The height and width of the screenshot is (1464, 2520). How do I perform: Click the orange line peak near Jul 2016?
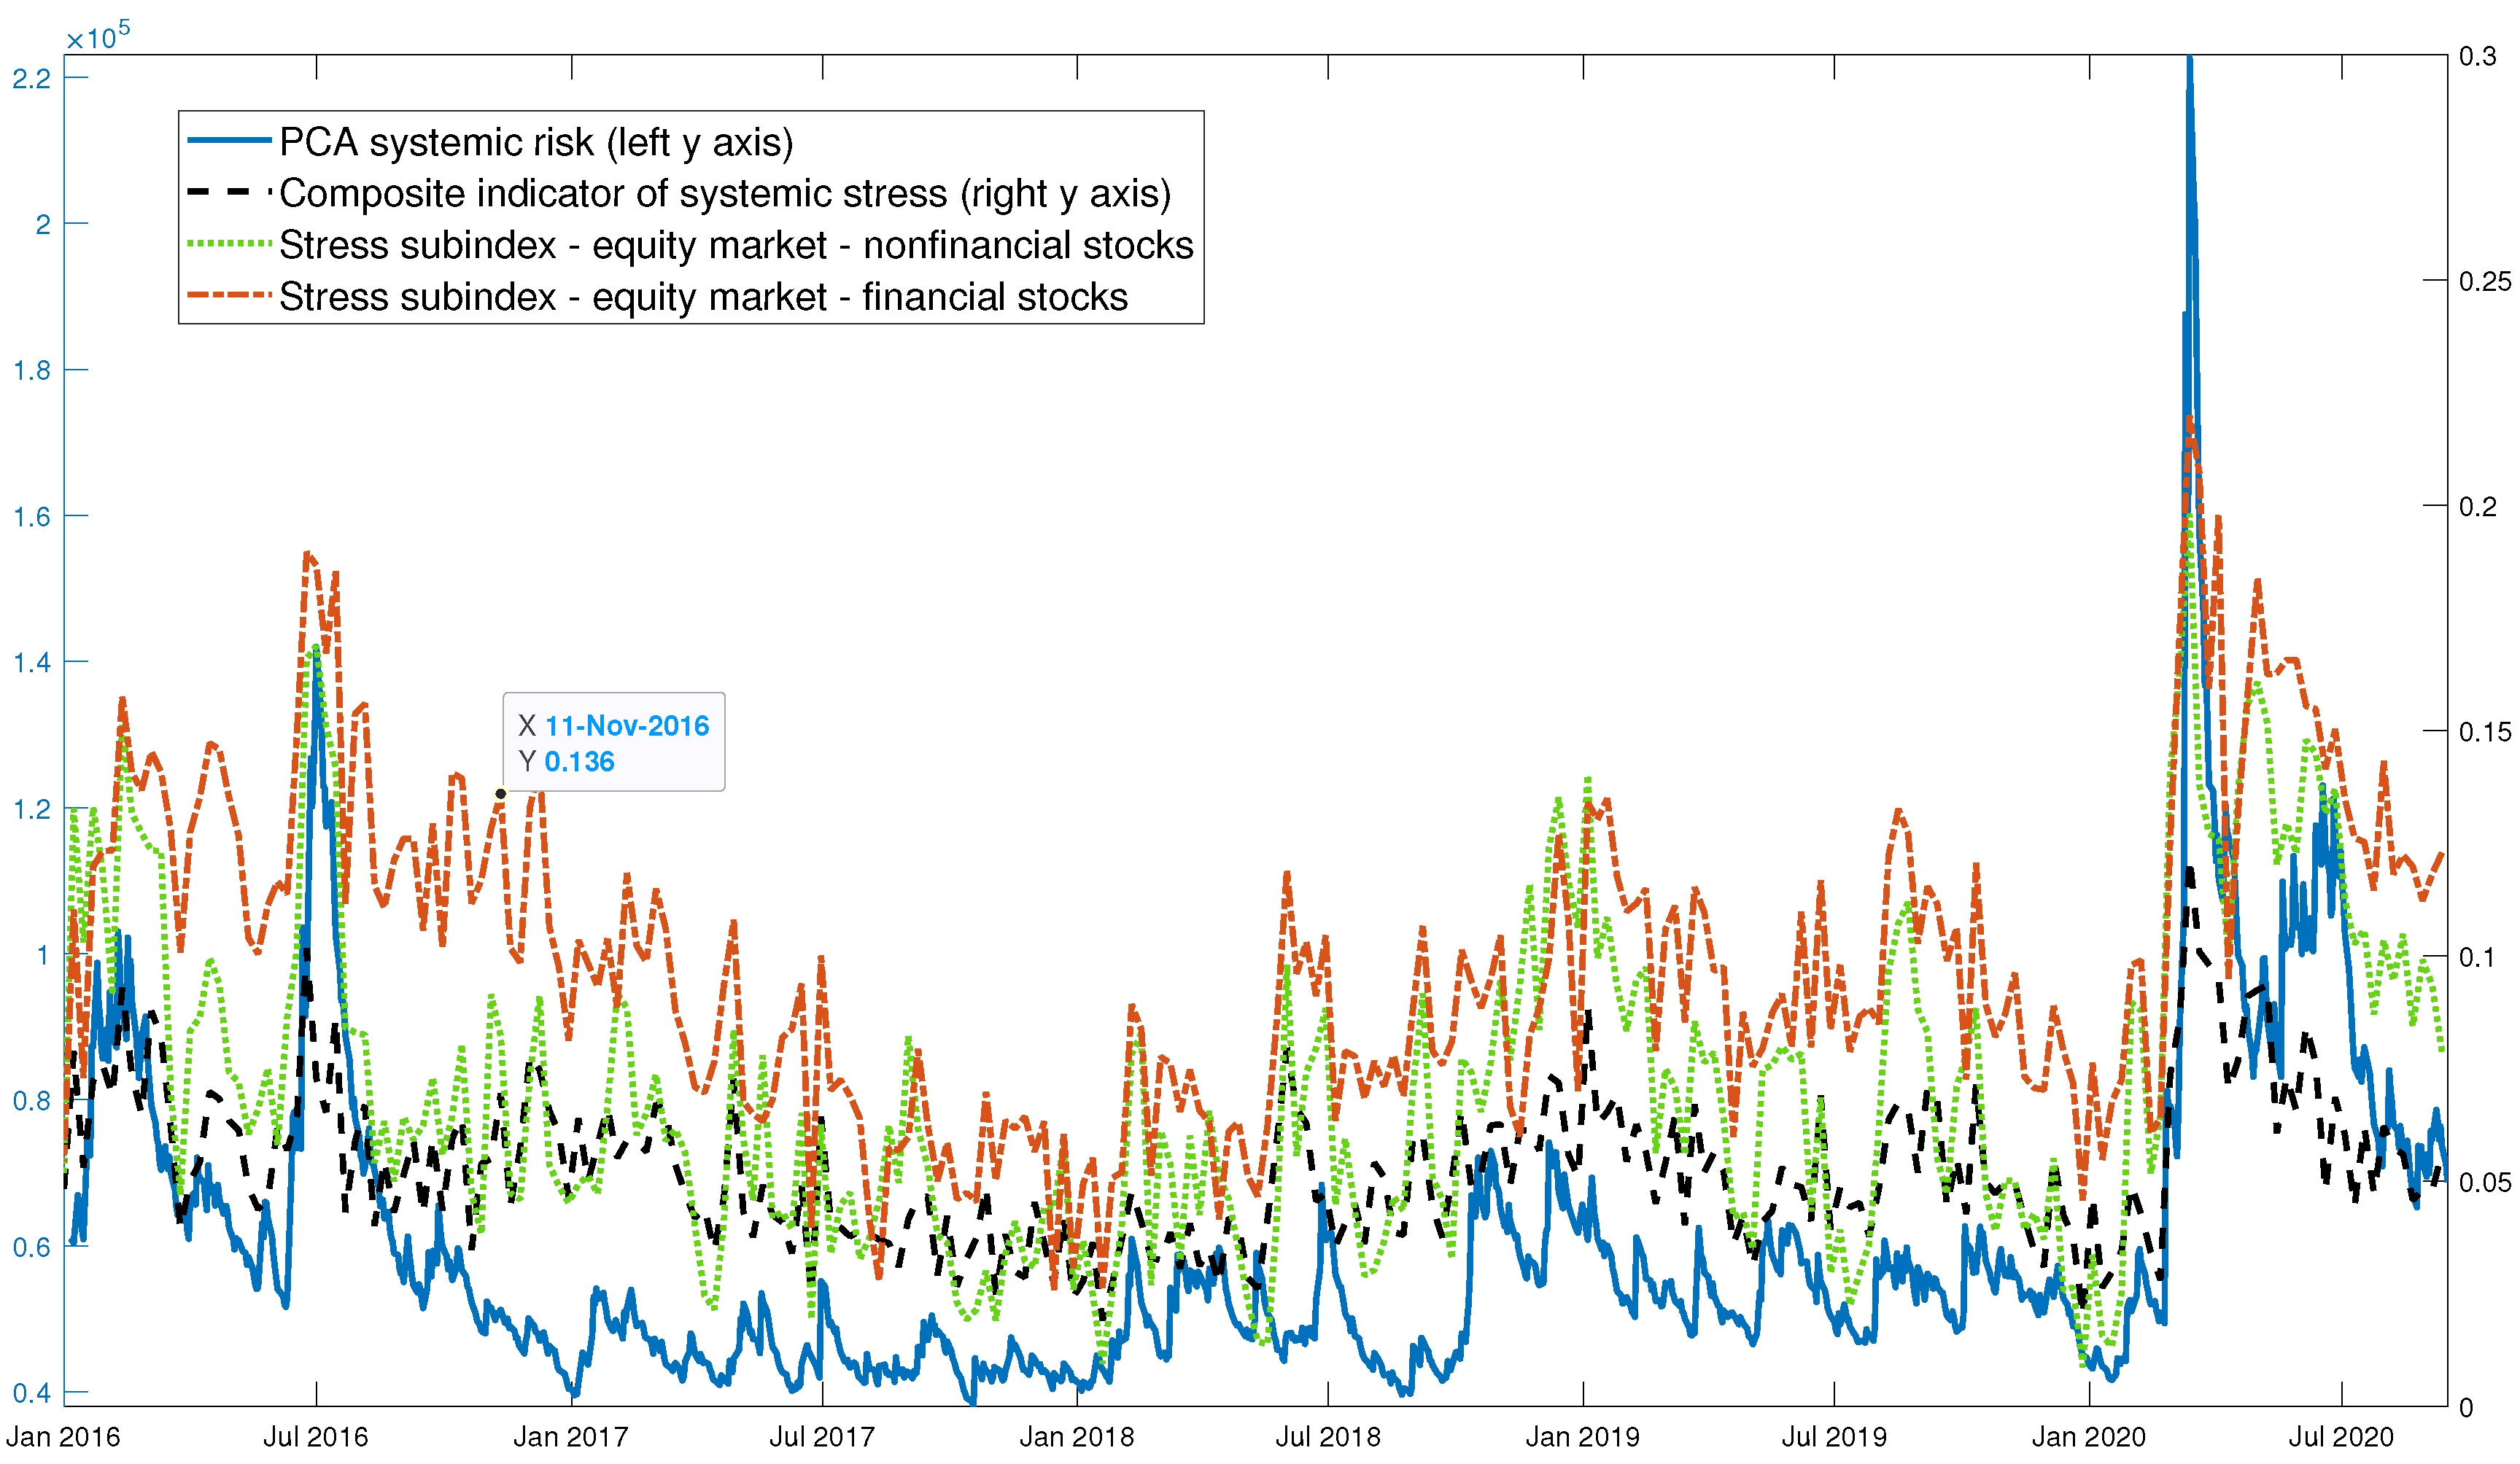[307, 553]
